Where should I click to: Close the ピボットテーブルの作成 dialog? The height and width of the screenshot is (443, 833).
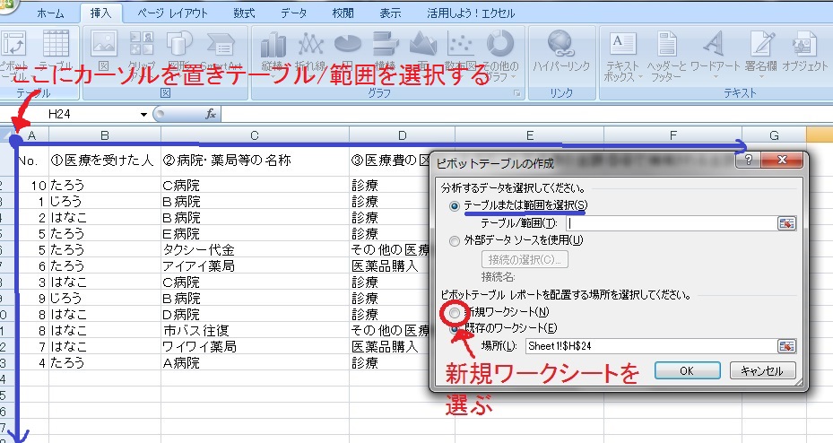coord(782,160)
